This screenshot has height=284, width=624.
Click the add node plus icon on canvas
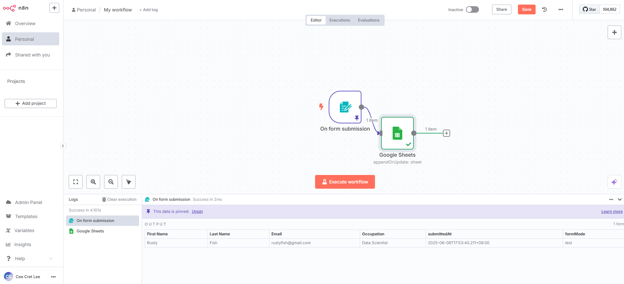tap(614, 32)
